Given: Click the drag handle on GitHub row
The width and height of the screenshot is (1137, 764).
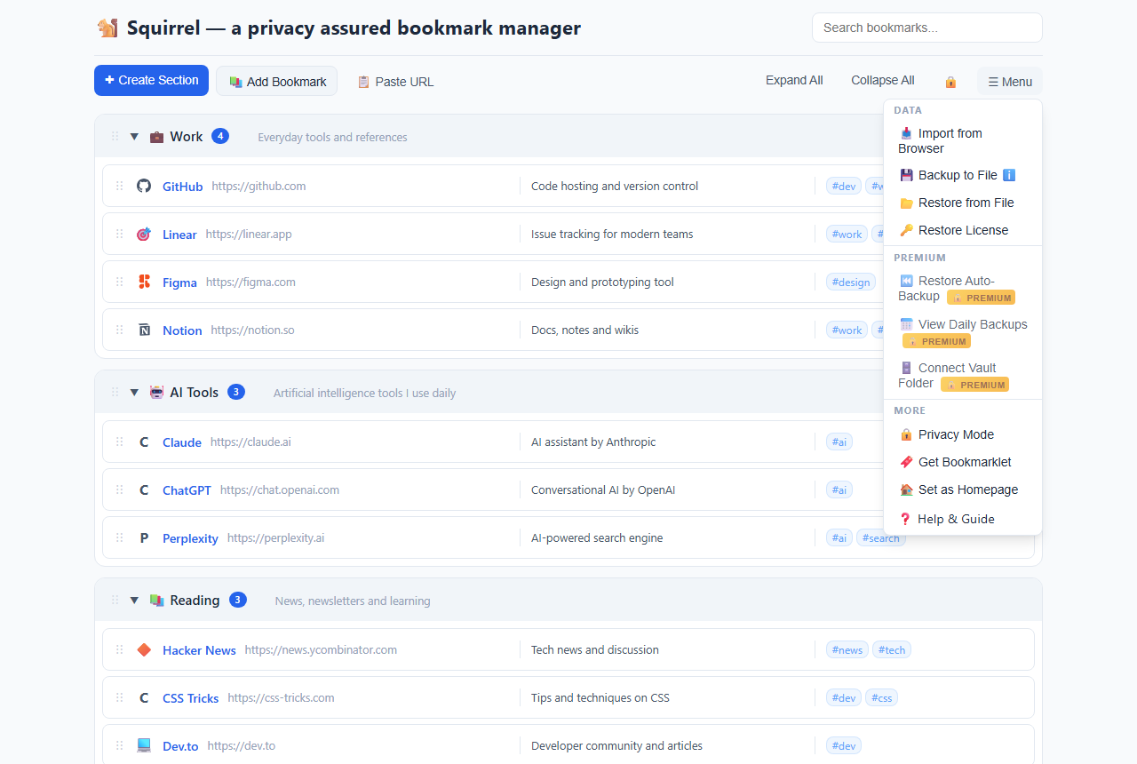Looking at the screenshot, I should pyautogui.click(x=119, y=186).
